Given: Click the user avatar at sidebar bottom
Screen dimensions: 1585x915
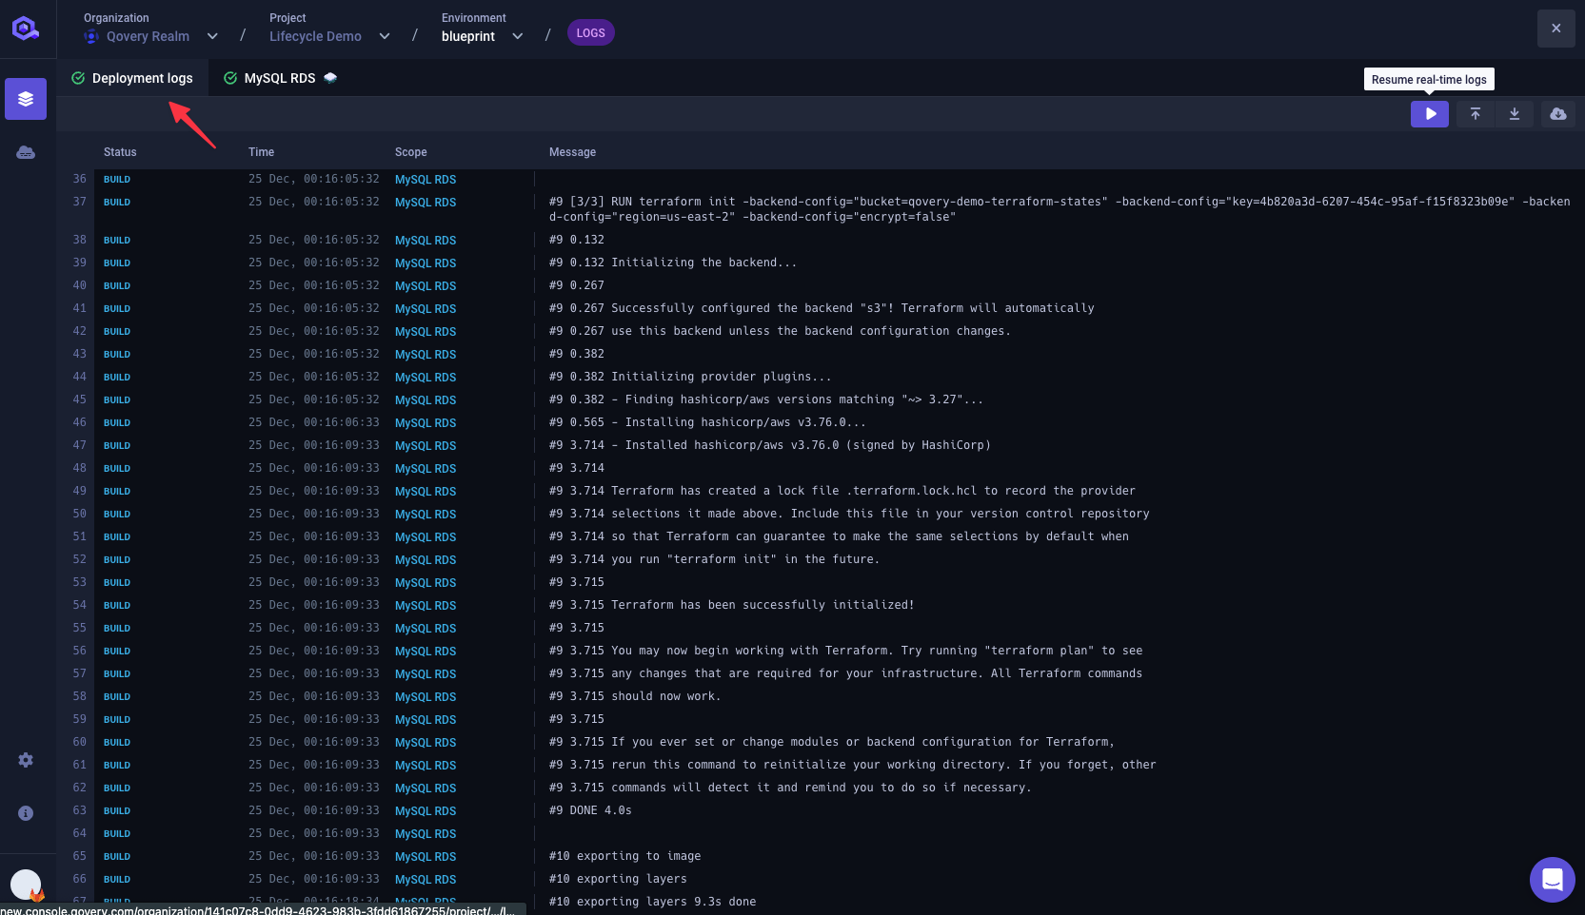Looking at the screenshot, I should point(26,885).
